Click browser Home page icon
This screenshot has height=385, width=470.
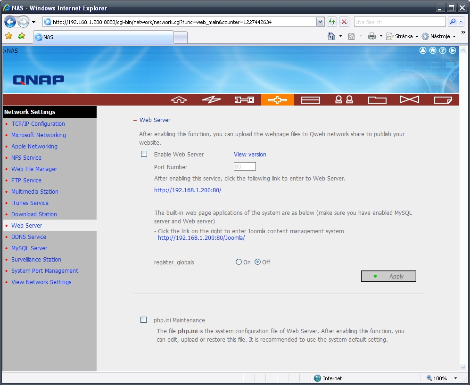click(331, 36)
